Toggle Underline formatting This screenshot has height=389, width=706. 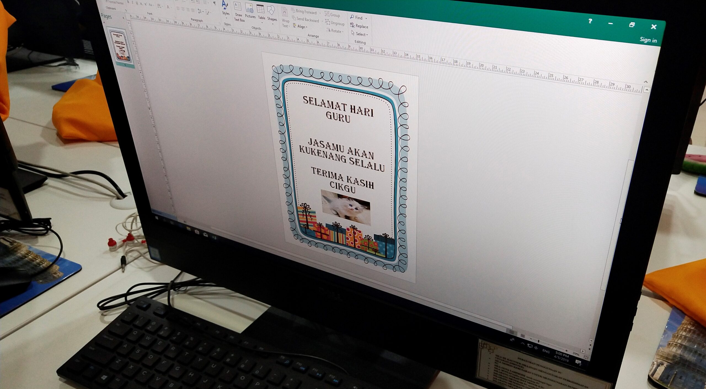(137, 3)
